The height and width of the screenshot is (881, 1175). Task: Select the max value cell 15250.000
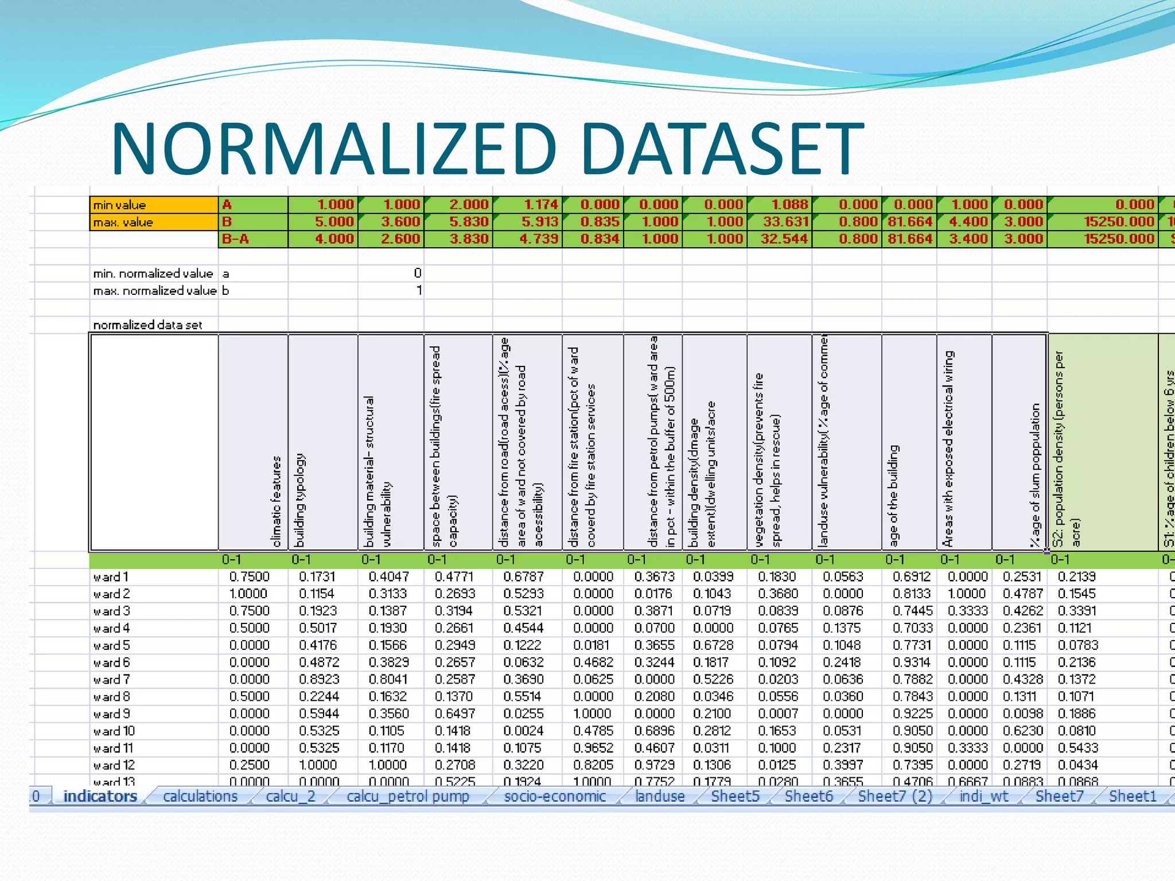1103,222
